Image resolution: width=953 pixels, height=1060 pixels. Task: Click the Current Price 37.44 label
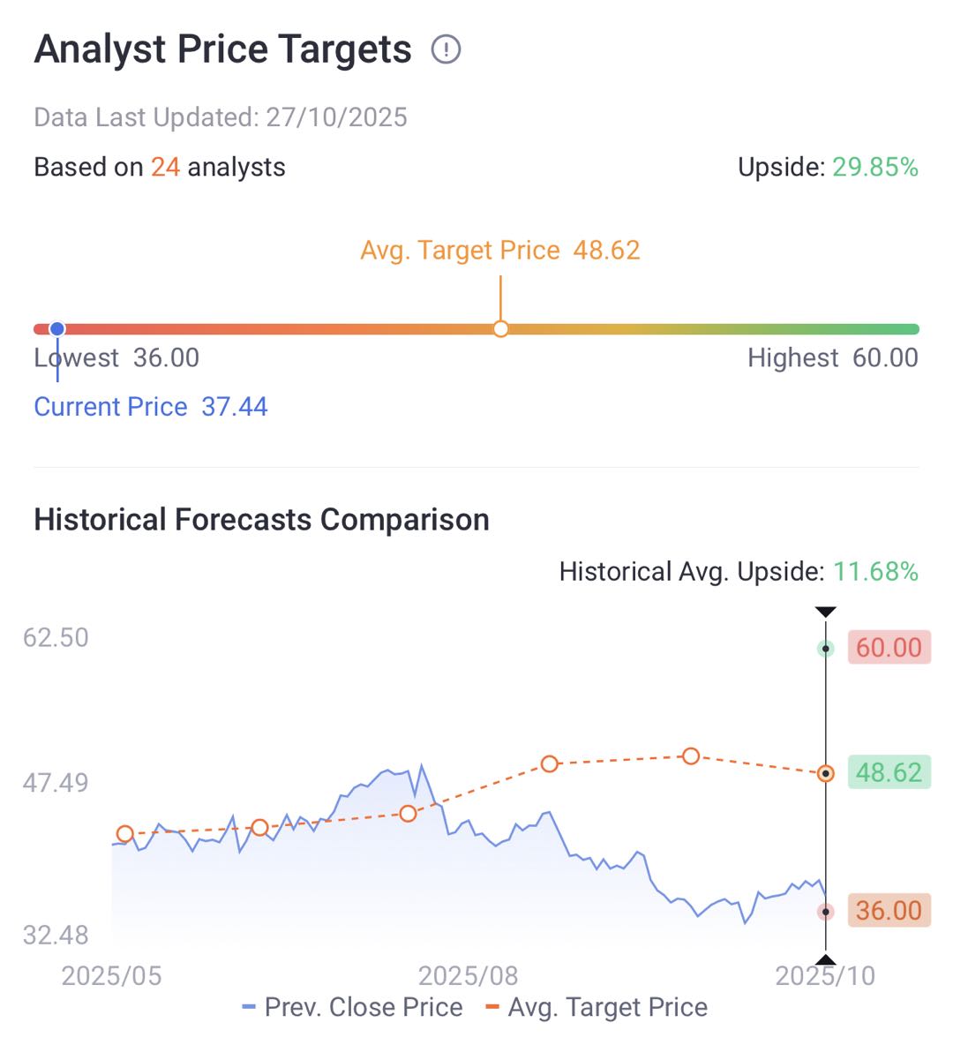(151, 407)
